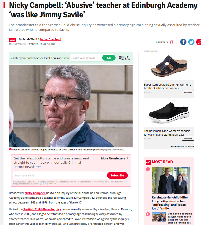The height and width of the screenshot is (225, 201).
Task: Focus the Enter your postcode field
Action: tap(87, 58)
